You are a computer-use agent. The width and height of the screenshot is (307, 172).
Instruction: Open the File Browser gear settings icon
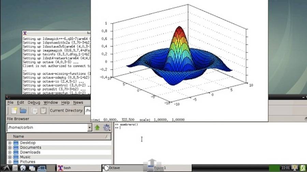(107, 128)
